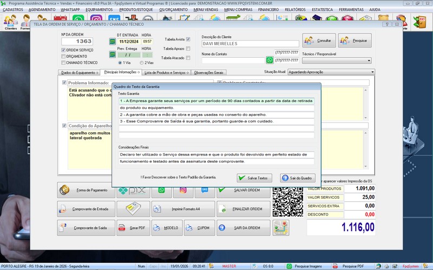Image resolution: width=433 pixels, height=270 pixels.
Task: Enable the ORÇAMENTO checkbox
Action: (x=63, y=56)
